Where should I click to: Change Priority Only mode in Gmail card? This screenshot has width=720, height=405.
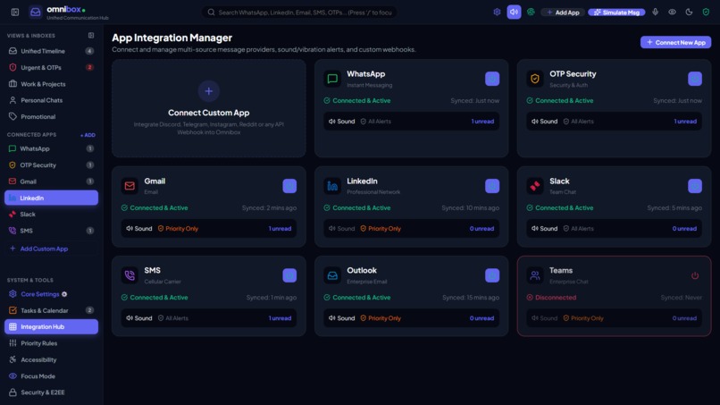click(178, 229)
